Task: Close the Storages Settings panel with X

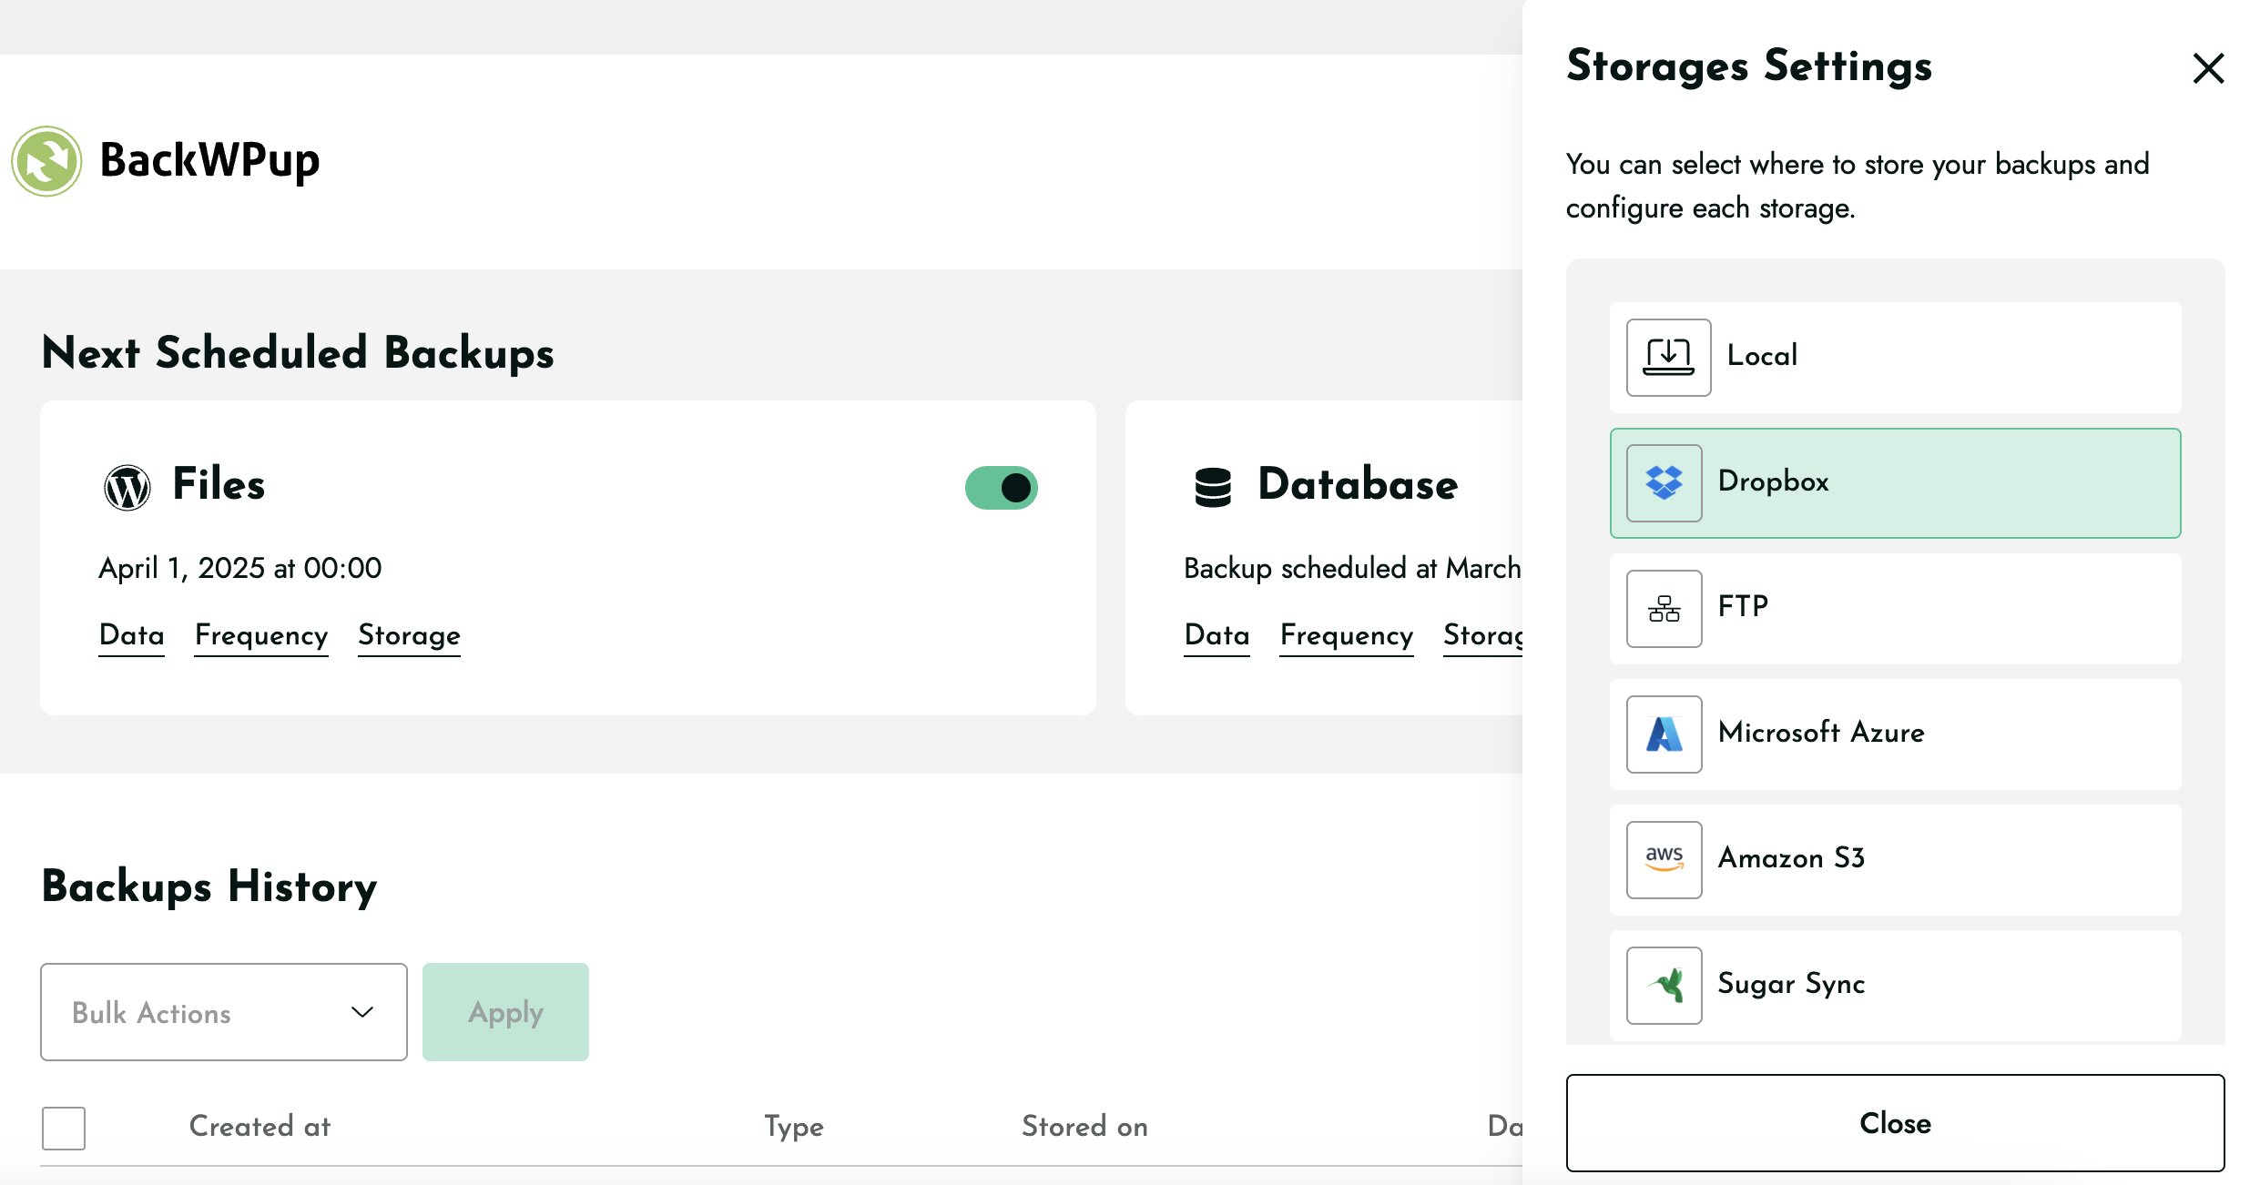Action: [x=2208, y=68]
